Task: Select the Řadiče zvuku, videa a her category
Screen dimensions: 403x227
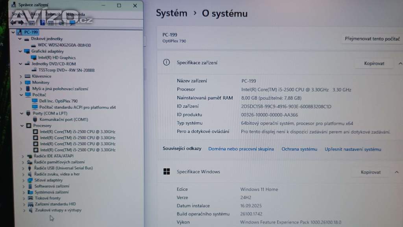Action: (57, 174)
